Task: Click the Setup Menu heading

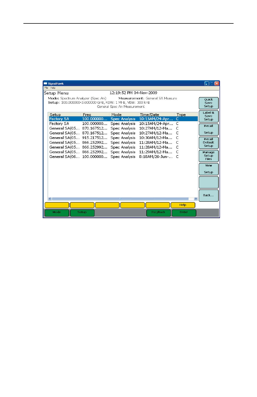Action: [x=56, y=93]
